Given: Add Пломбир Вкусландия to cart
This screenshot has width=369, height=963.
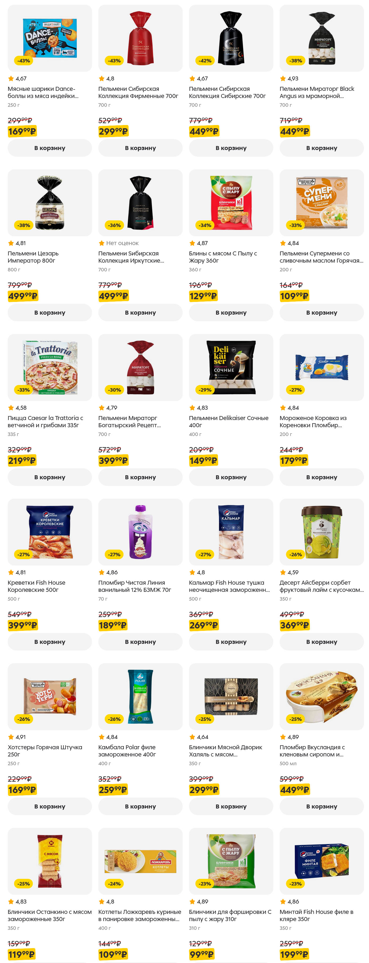Looking at the screenshot, I should pyautogui.click(x=321, y=806).
